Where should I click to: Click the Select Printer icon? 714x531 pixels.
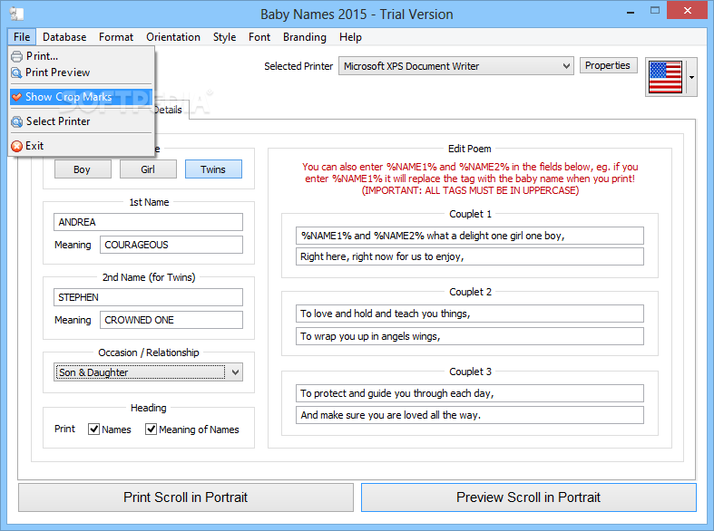click(x=17, y=121)
